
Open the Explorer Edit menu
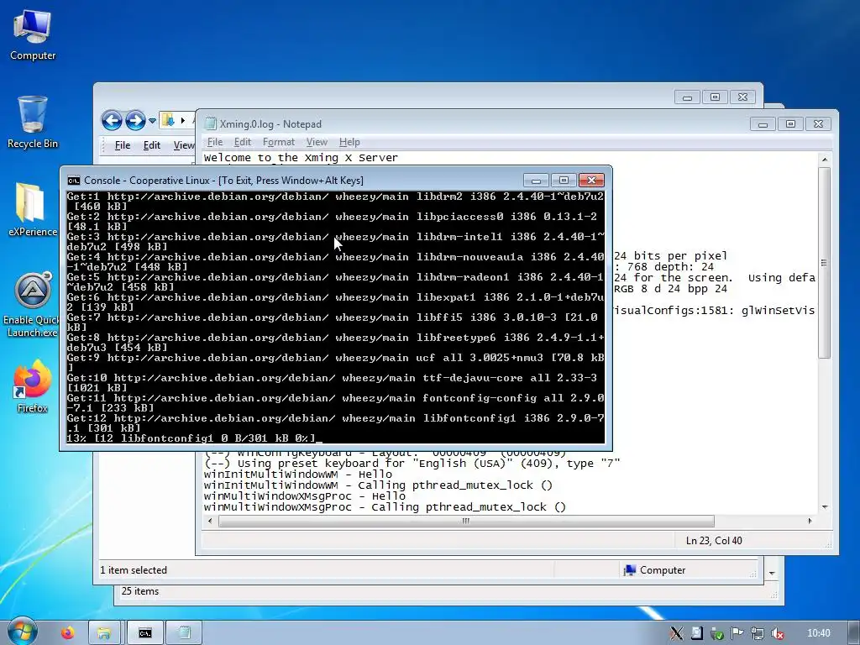pyautogui.click(x=151, y=145)
